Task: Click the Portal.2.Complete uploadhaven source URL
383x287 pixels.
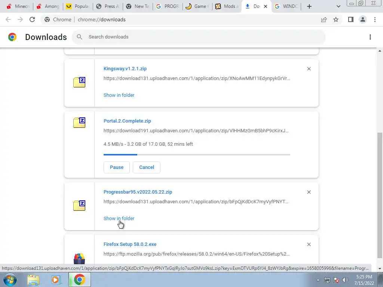Action: pos(196,130)
